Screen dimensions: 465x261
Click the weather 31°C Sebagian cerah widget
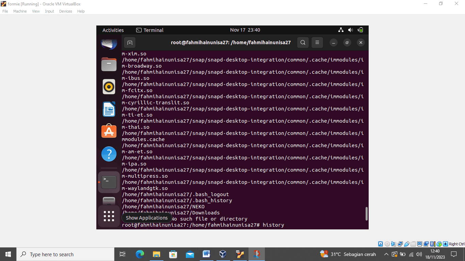(x=348, y=254)
